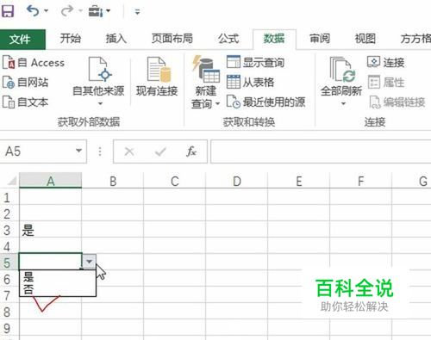Select column F header
The image size is (431, 340).
click(361, 181)
